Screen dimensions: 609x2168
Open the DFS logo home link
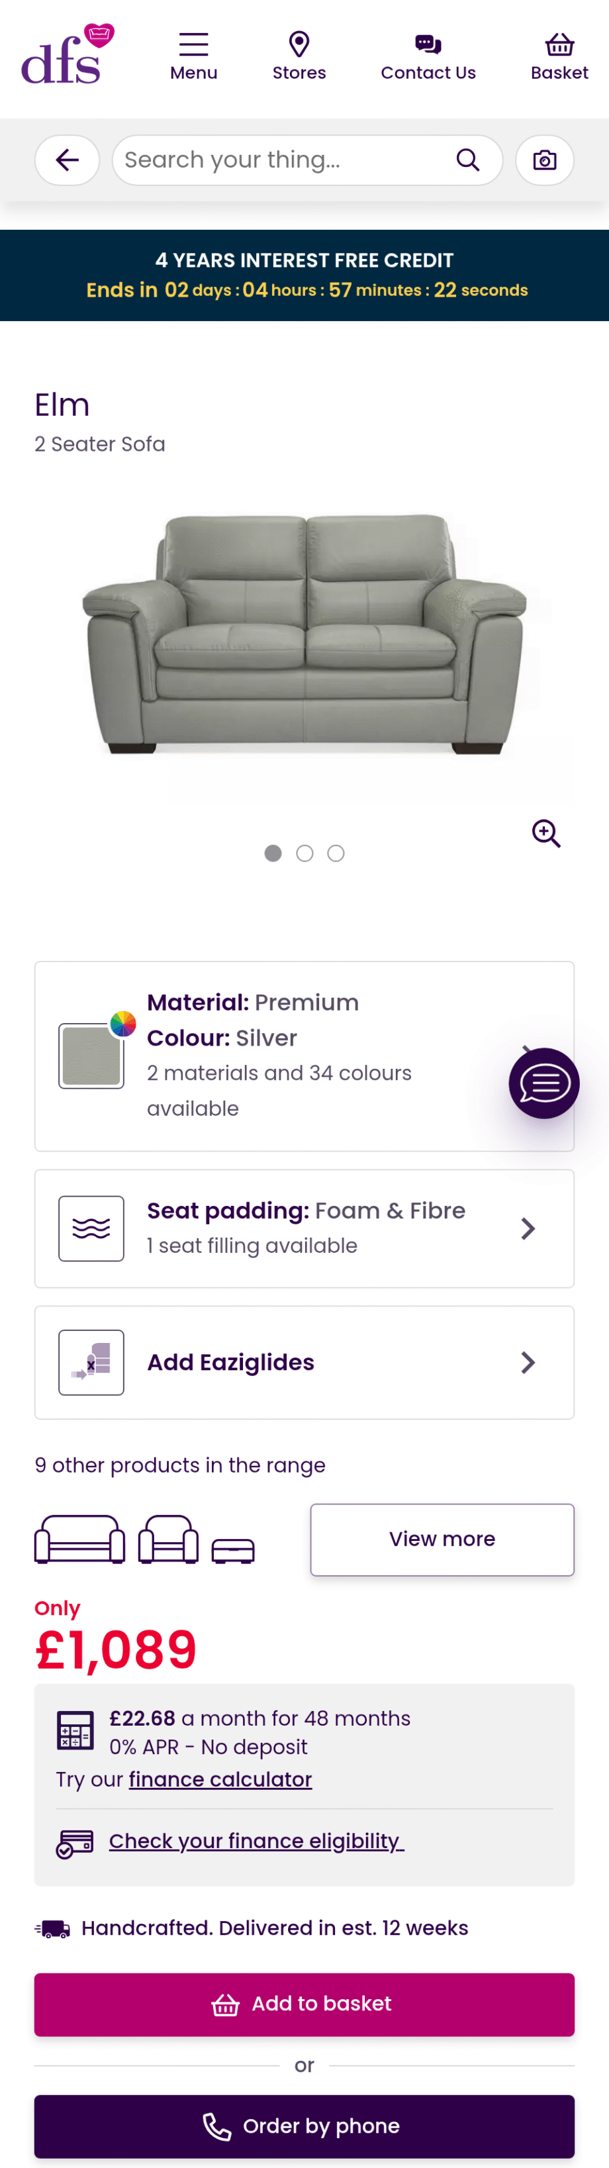click(68, 55)
